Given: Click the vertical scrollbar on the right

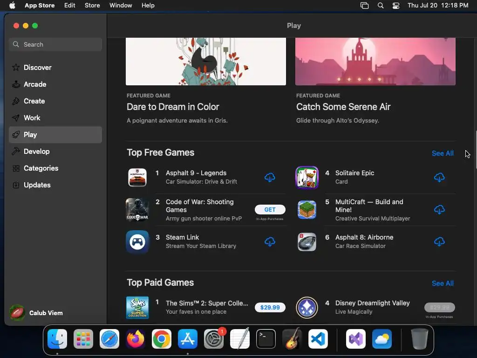Looking at the screenshot, I should click(x=476, y=150).
